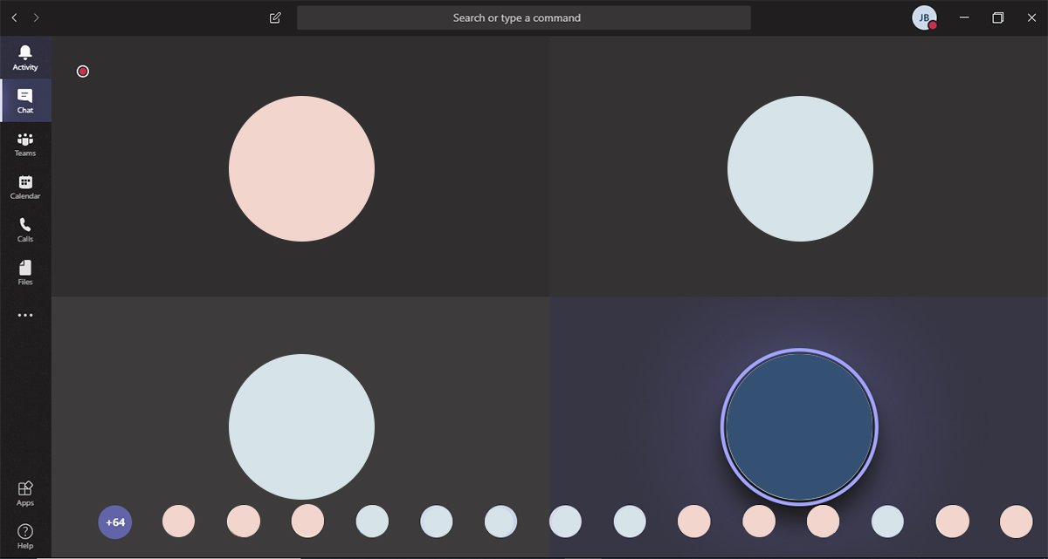Navigate forward with the right arrow

[x=36, y=17]
